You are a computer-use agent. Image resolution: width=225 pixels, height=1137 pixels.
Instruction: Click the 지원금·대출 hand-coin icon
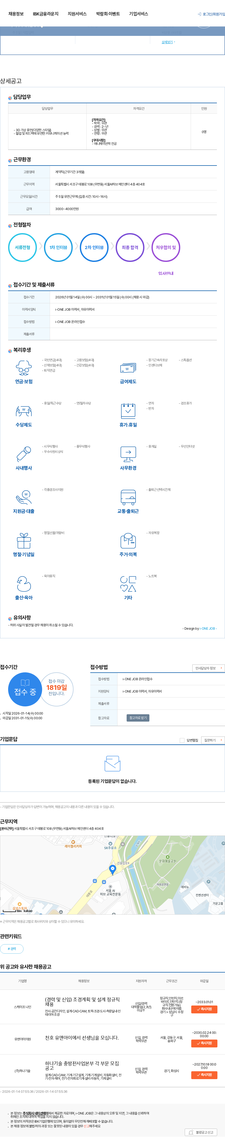24,497
